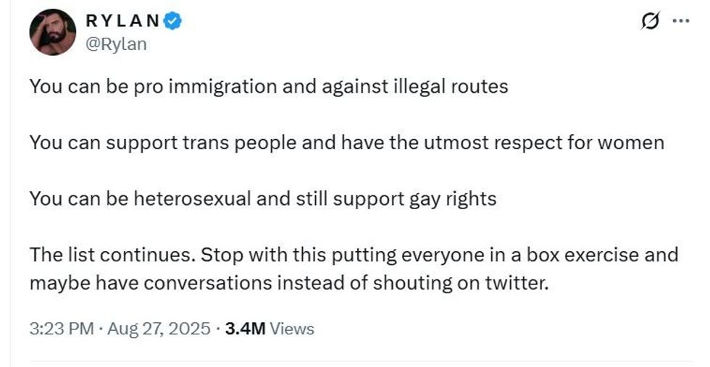Click the Grok slashed-circle icon
The height and width of the screenshot is (367, 710).
650,22
